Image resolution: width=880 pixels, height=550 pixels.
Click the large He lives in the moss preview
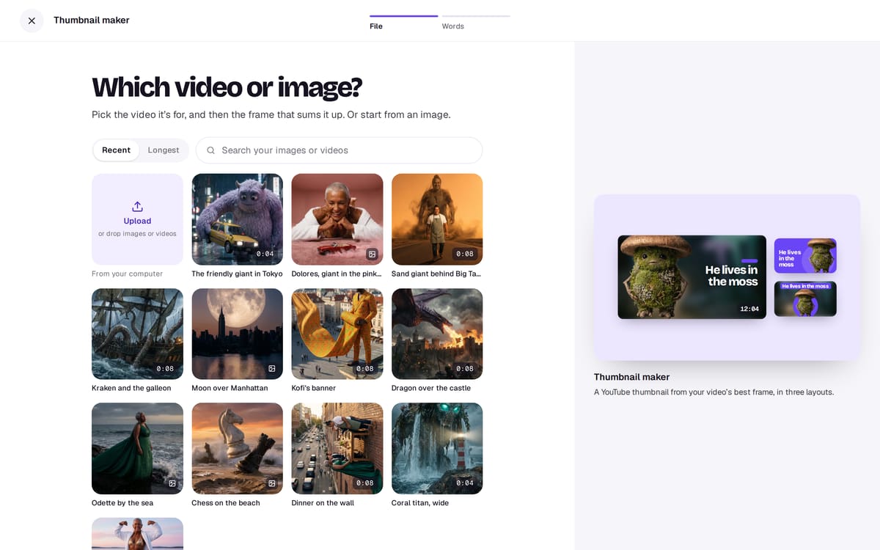(x=692, y=277)
